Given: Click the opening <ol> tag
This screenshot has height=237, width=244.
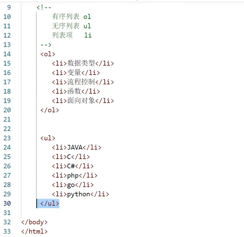Looking at the screenshot, I should (48, 54).
